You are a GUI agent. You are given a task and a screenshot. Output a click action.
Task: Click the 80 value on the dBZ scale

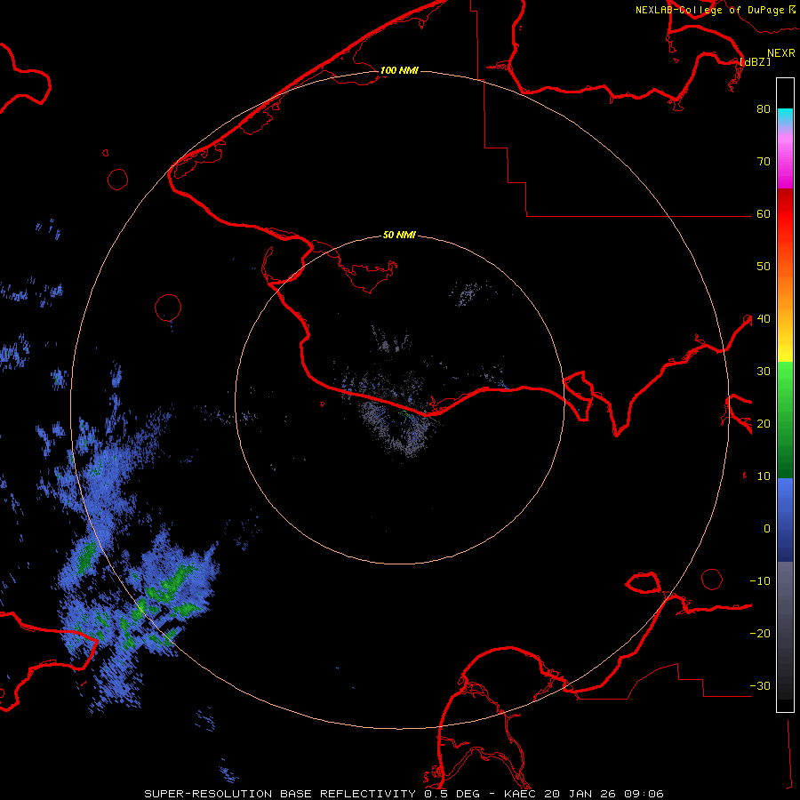[764, 109]
